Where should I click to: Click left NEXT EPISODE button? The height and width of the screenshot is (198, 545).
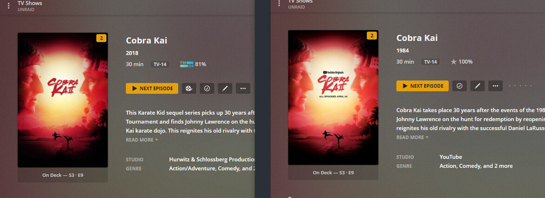click(x=152, y=88)
